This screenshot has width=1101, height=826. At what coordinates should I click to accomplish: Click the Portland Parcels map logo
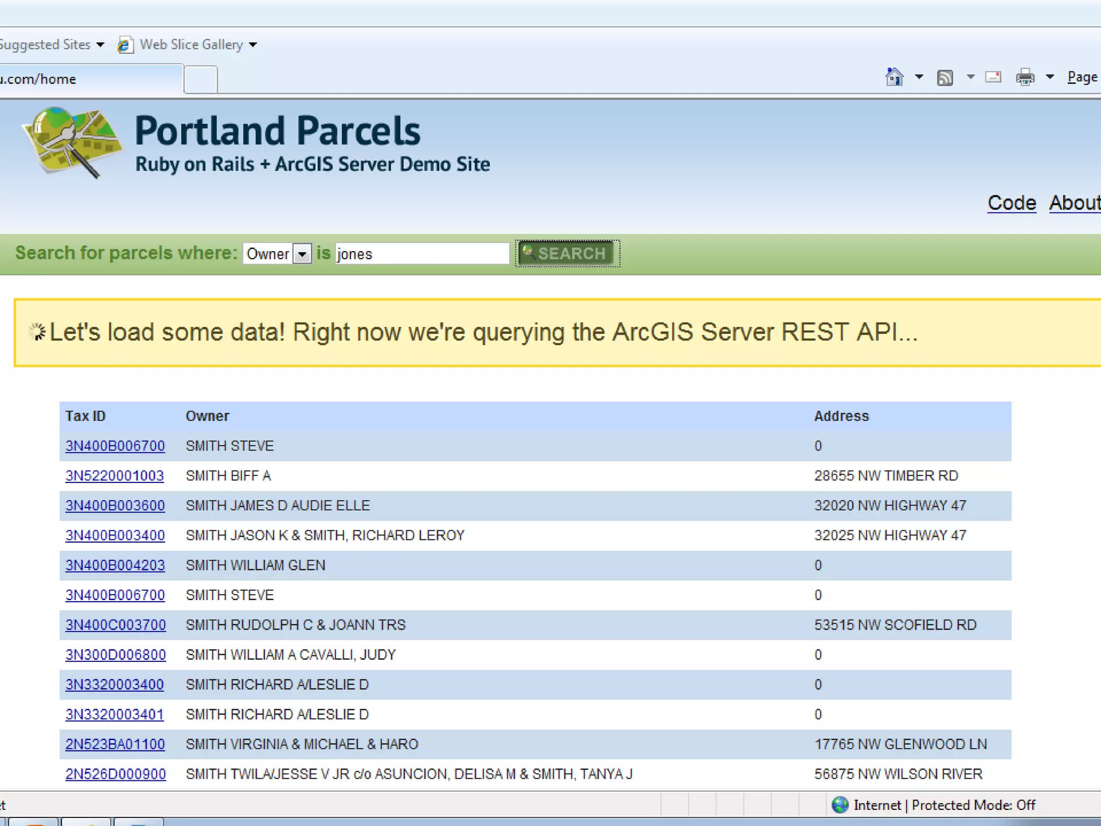70,143
